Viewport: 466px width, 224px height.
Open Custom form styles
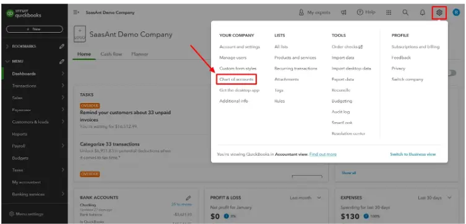(x=238, y=68)
